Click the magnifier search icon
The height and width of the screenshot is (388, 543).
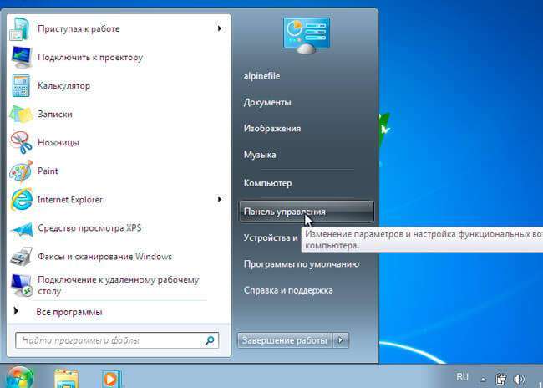click(x=210, y=340)
